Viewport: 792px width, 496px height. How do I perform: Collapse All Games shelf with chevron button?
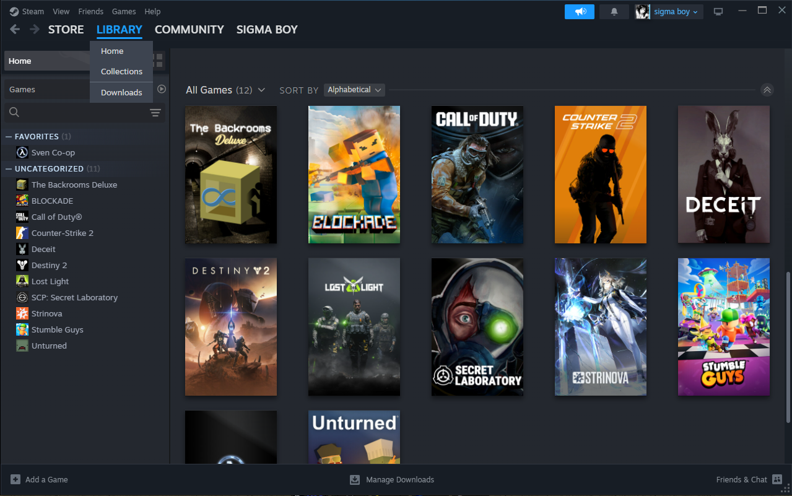point(767,90)
